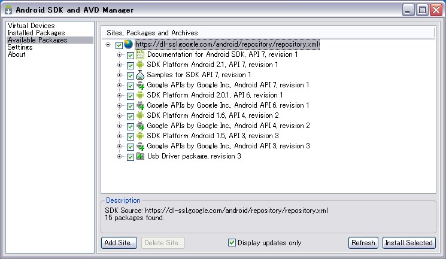Expand the SDK Platform Android 1.6 node
The image size is (446, 259).
coord(120,116)
